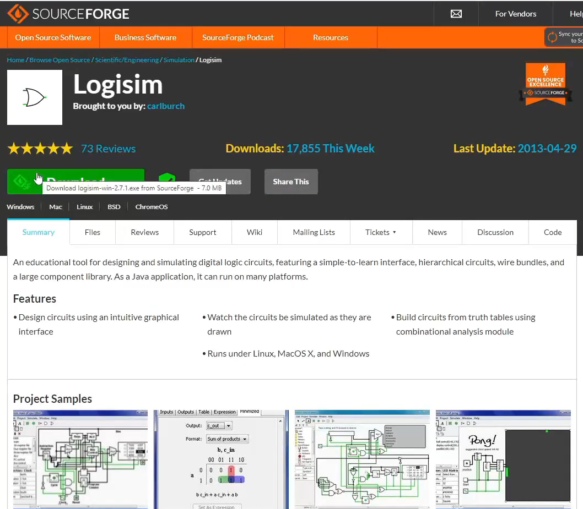This screenshot has height=509, width=583.
Task: Click the Project Samples heading
Action: [x=52, y=399]
